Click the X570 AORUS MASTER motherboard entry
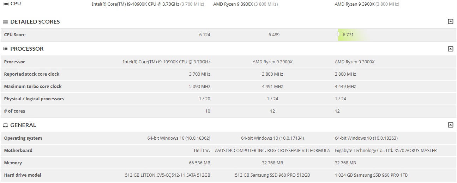This screenshot has width=457, height=183. click(x=386, y=151)
